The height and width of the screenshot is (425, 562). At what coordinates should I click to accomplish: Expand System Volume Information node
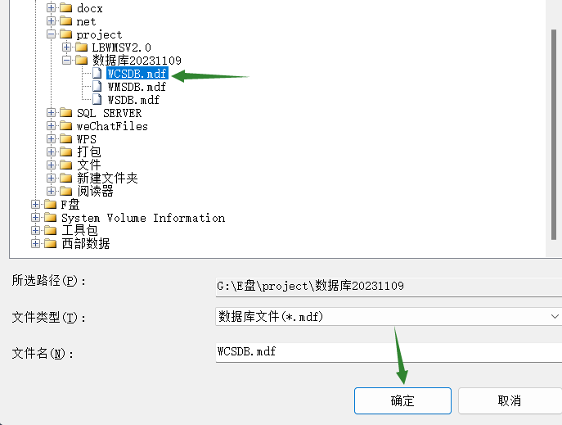[35, 217]
